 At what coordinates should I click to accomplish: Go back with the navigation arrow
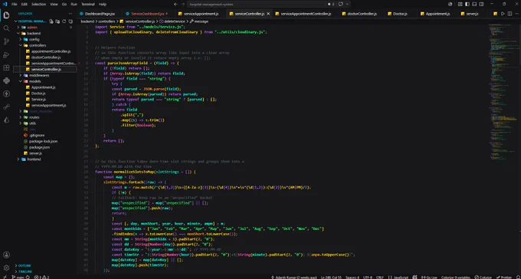coord(175,5)
